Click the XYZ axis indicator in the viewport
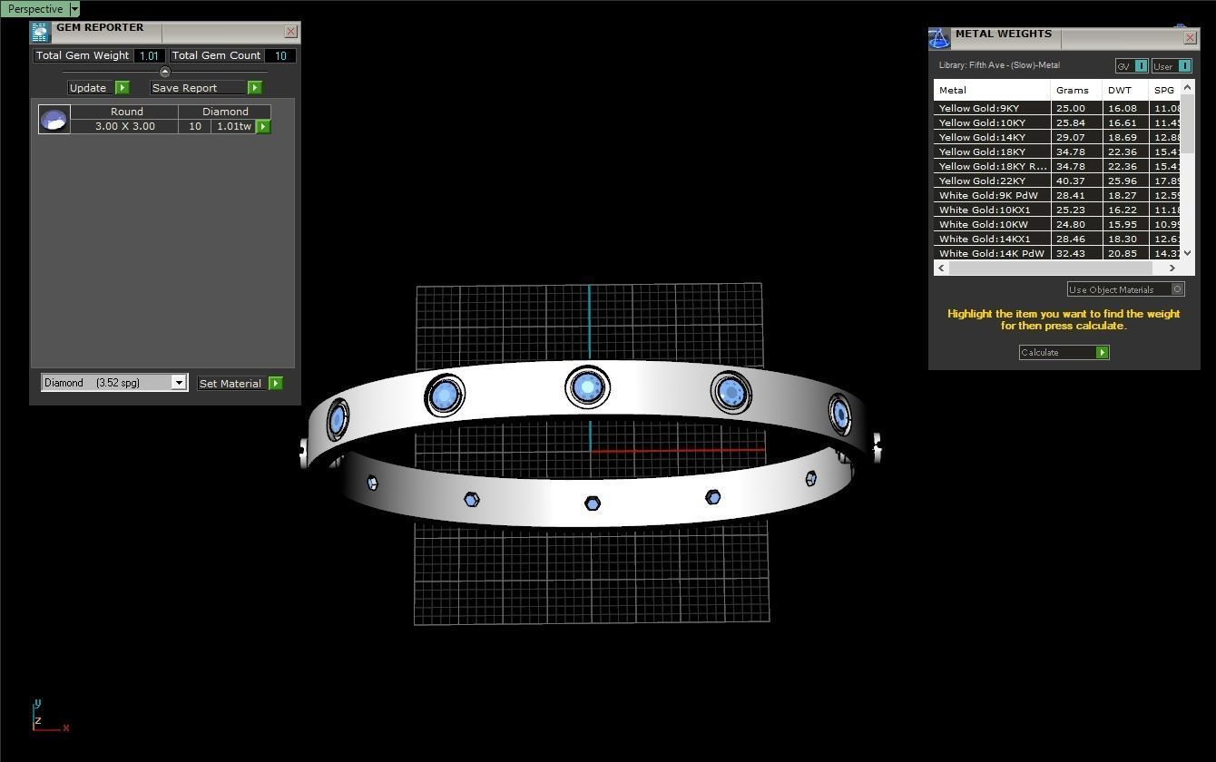 (50, 717)
